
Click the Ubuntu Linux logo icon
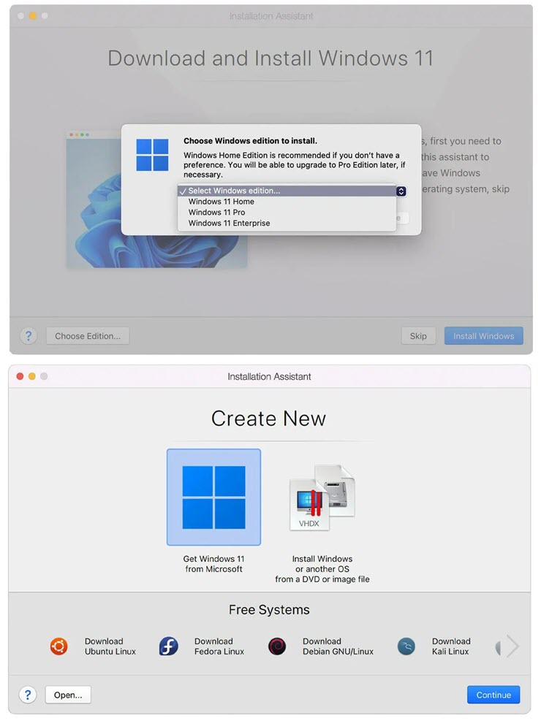coord(58,646)
